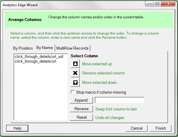178x137 pixels.
Task: Click Reverse to swap column order
Action: 81,109
